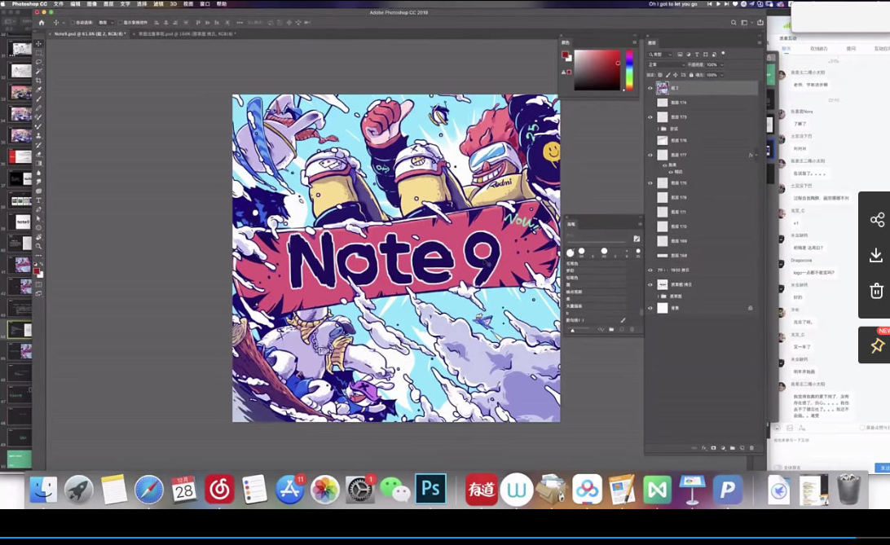Select the Lasso tool

pos(38,62)
